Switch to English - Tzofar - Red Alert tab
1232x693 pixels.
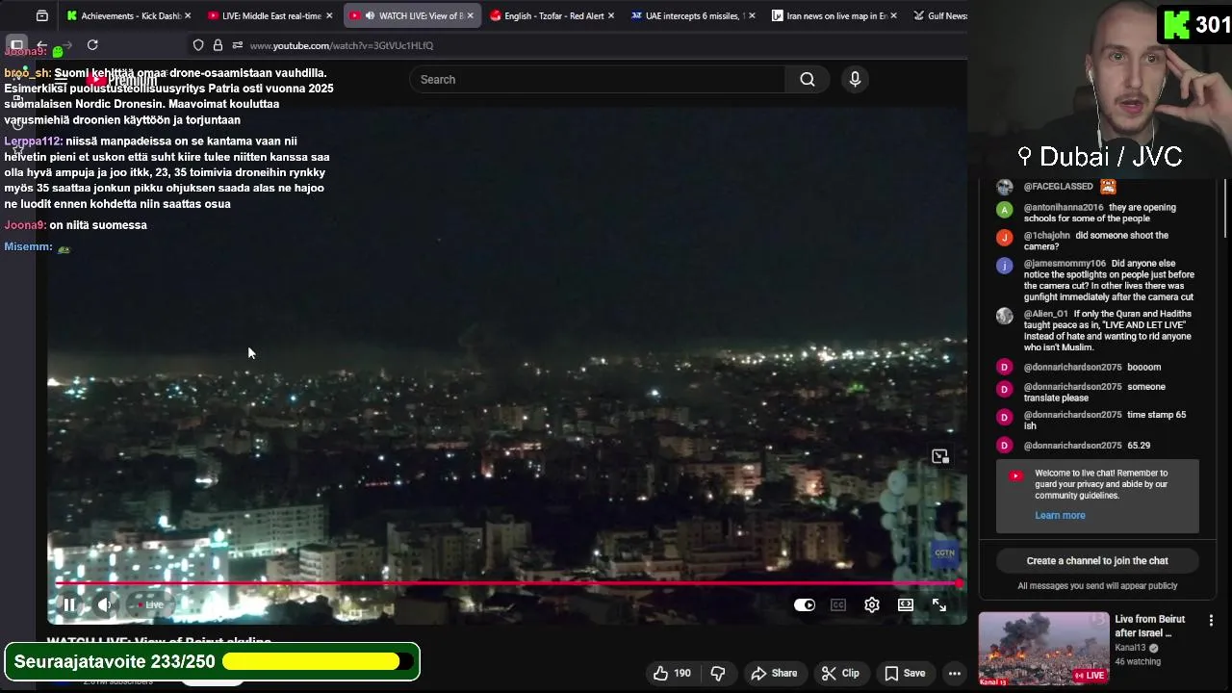(x=553, y=15)
